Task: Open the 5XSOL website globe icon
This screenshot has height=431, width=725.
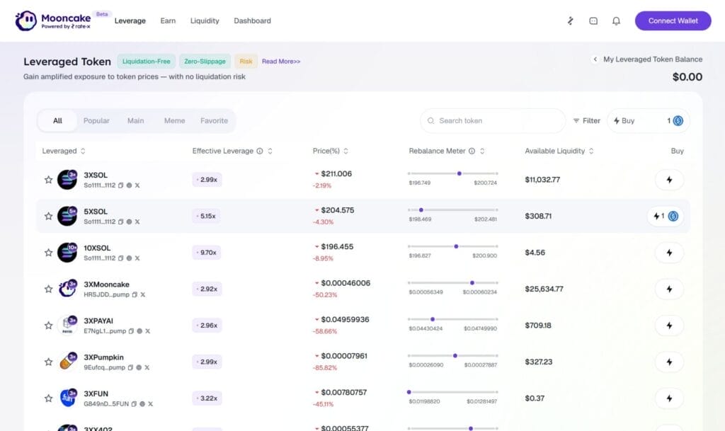Action: click(x=129, y=222)
